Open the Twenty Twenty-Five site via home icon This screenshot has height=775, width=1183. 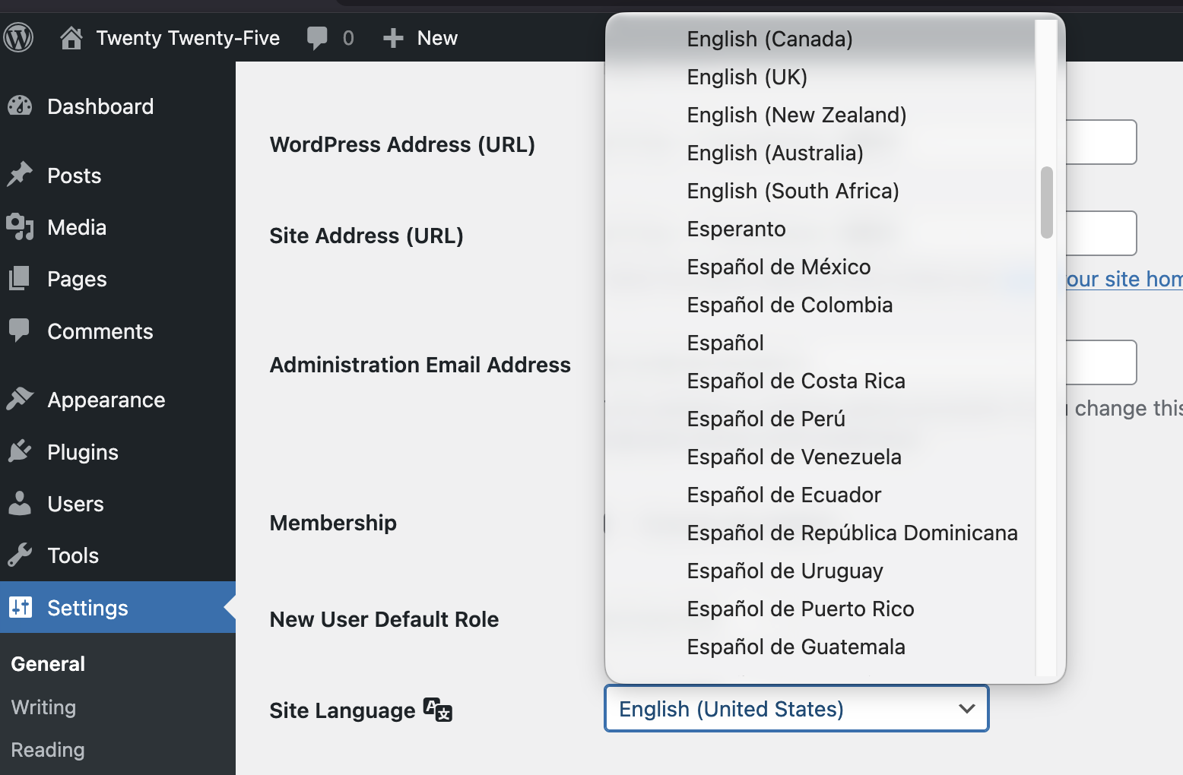tap(71, 37)
